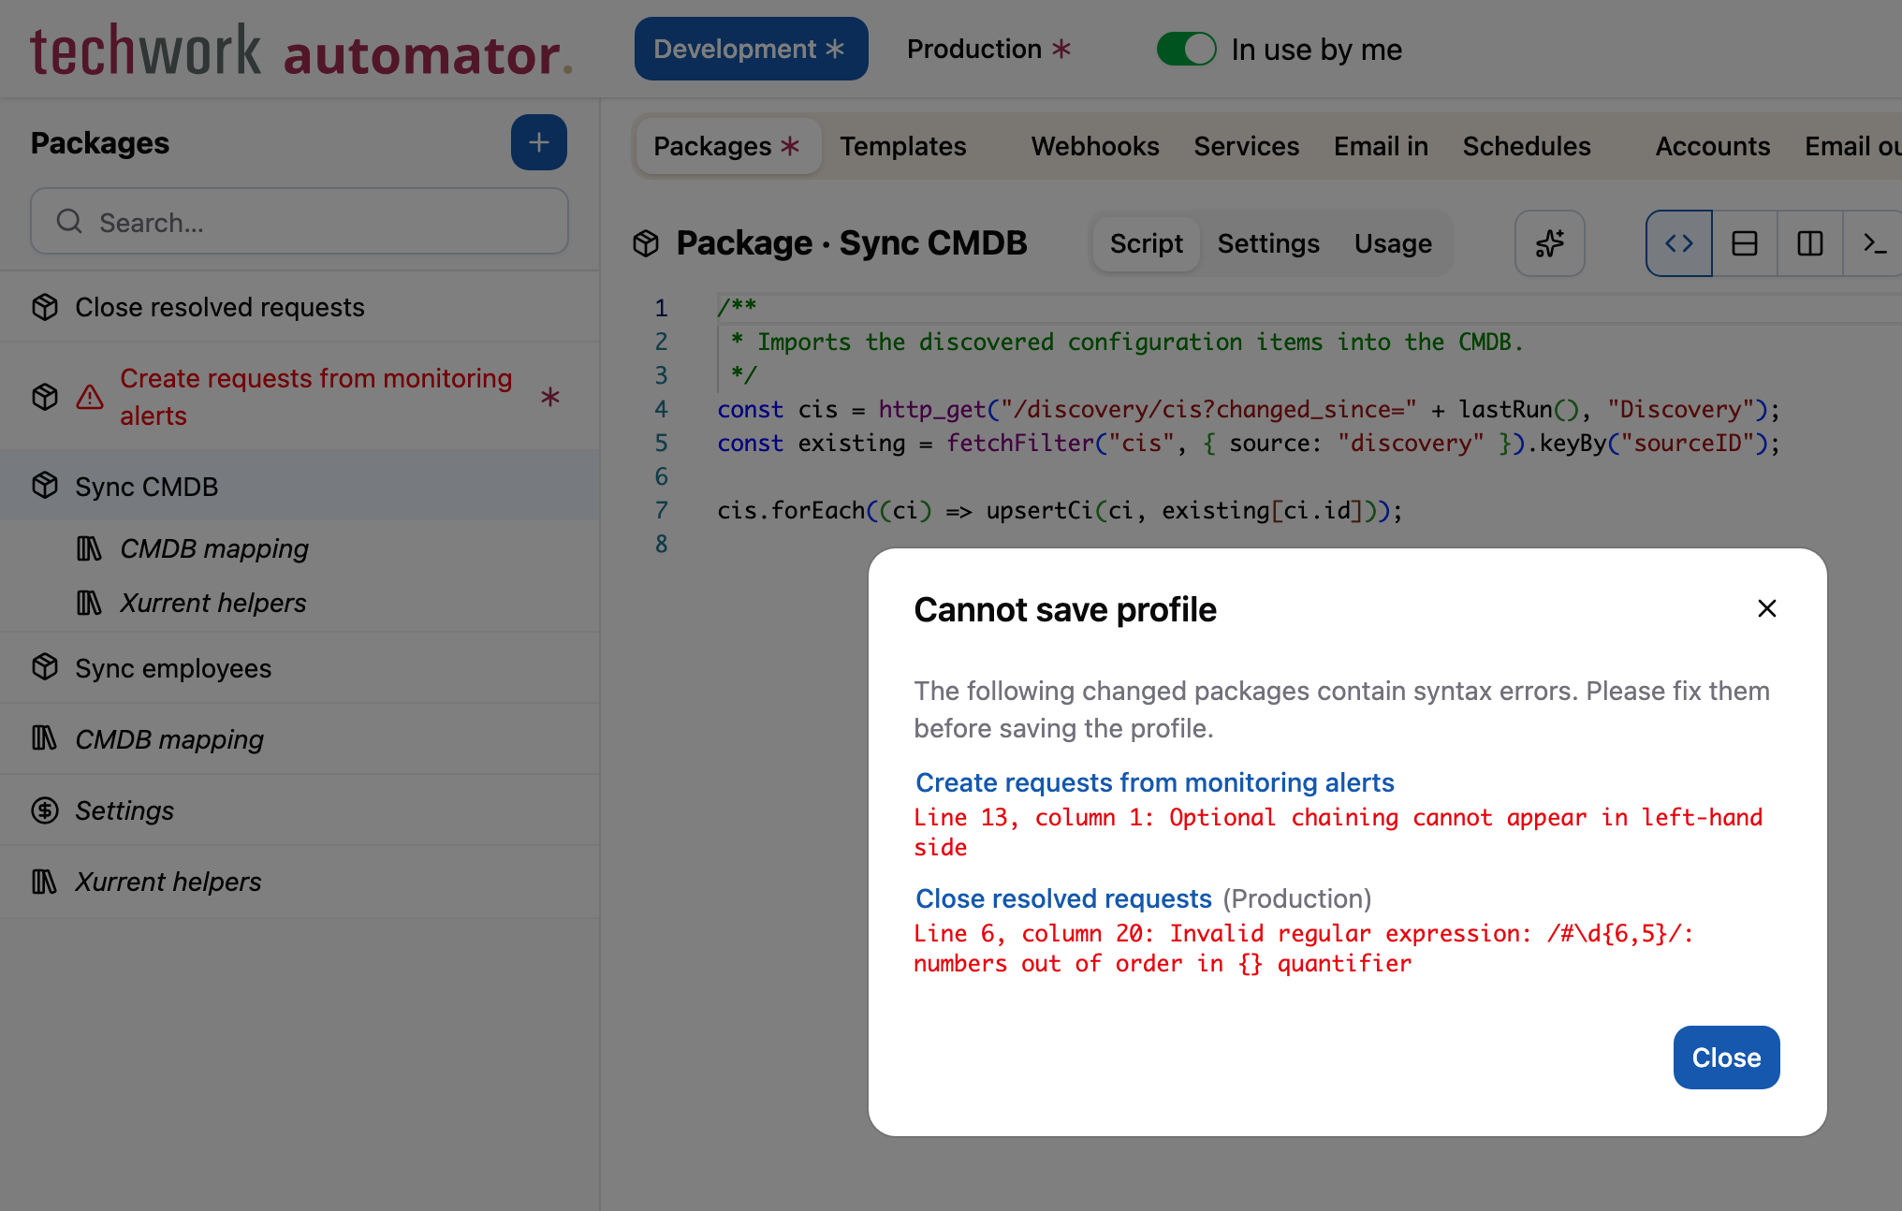Switch to the Development environment

[751, 49]
